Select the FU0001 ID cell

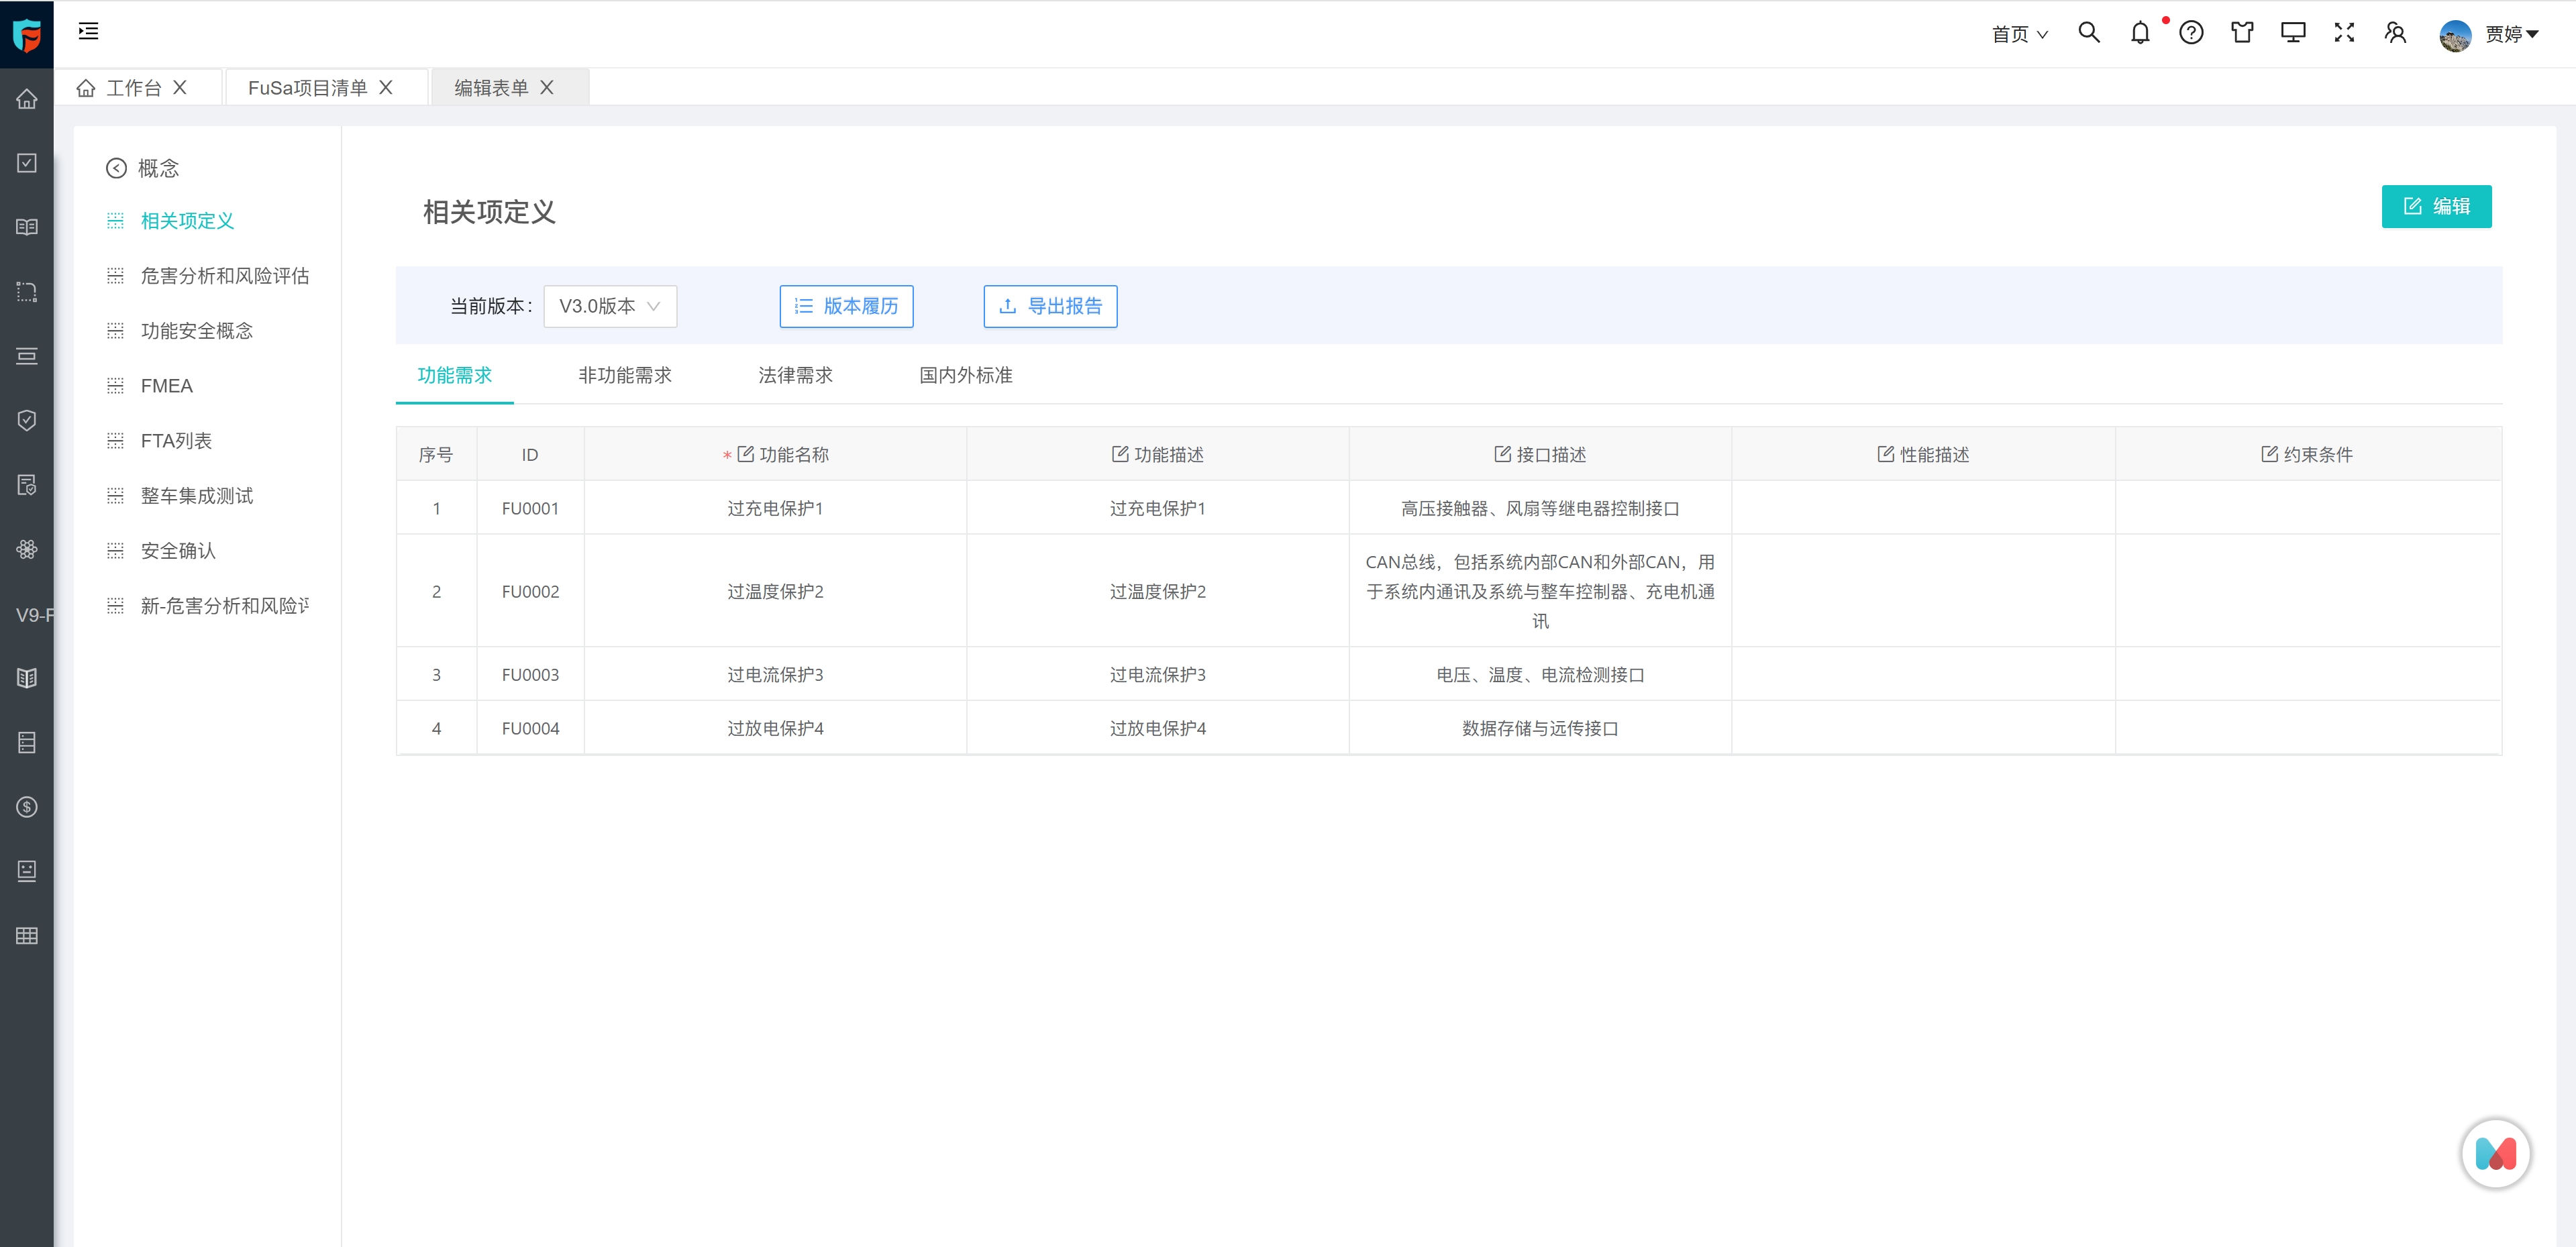[530, 508]
